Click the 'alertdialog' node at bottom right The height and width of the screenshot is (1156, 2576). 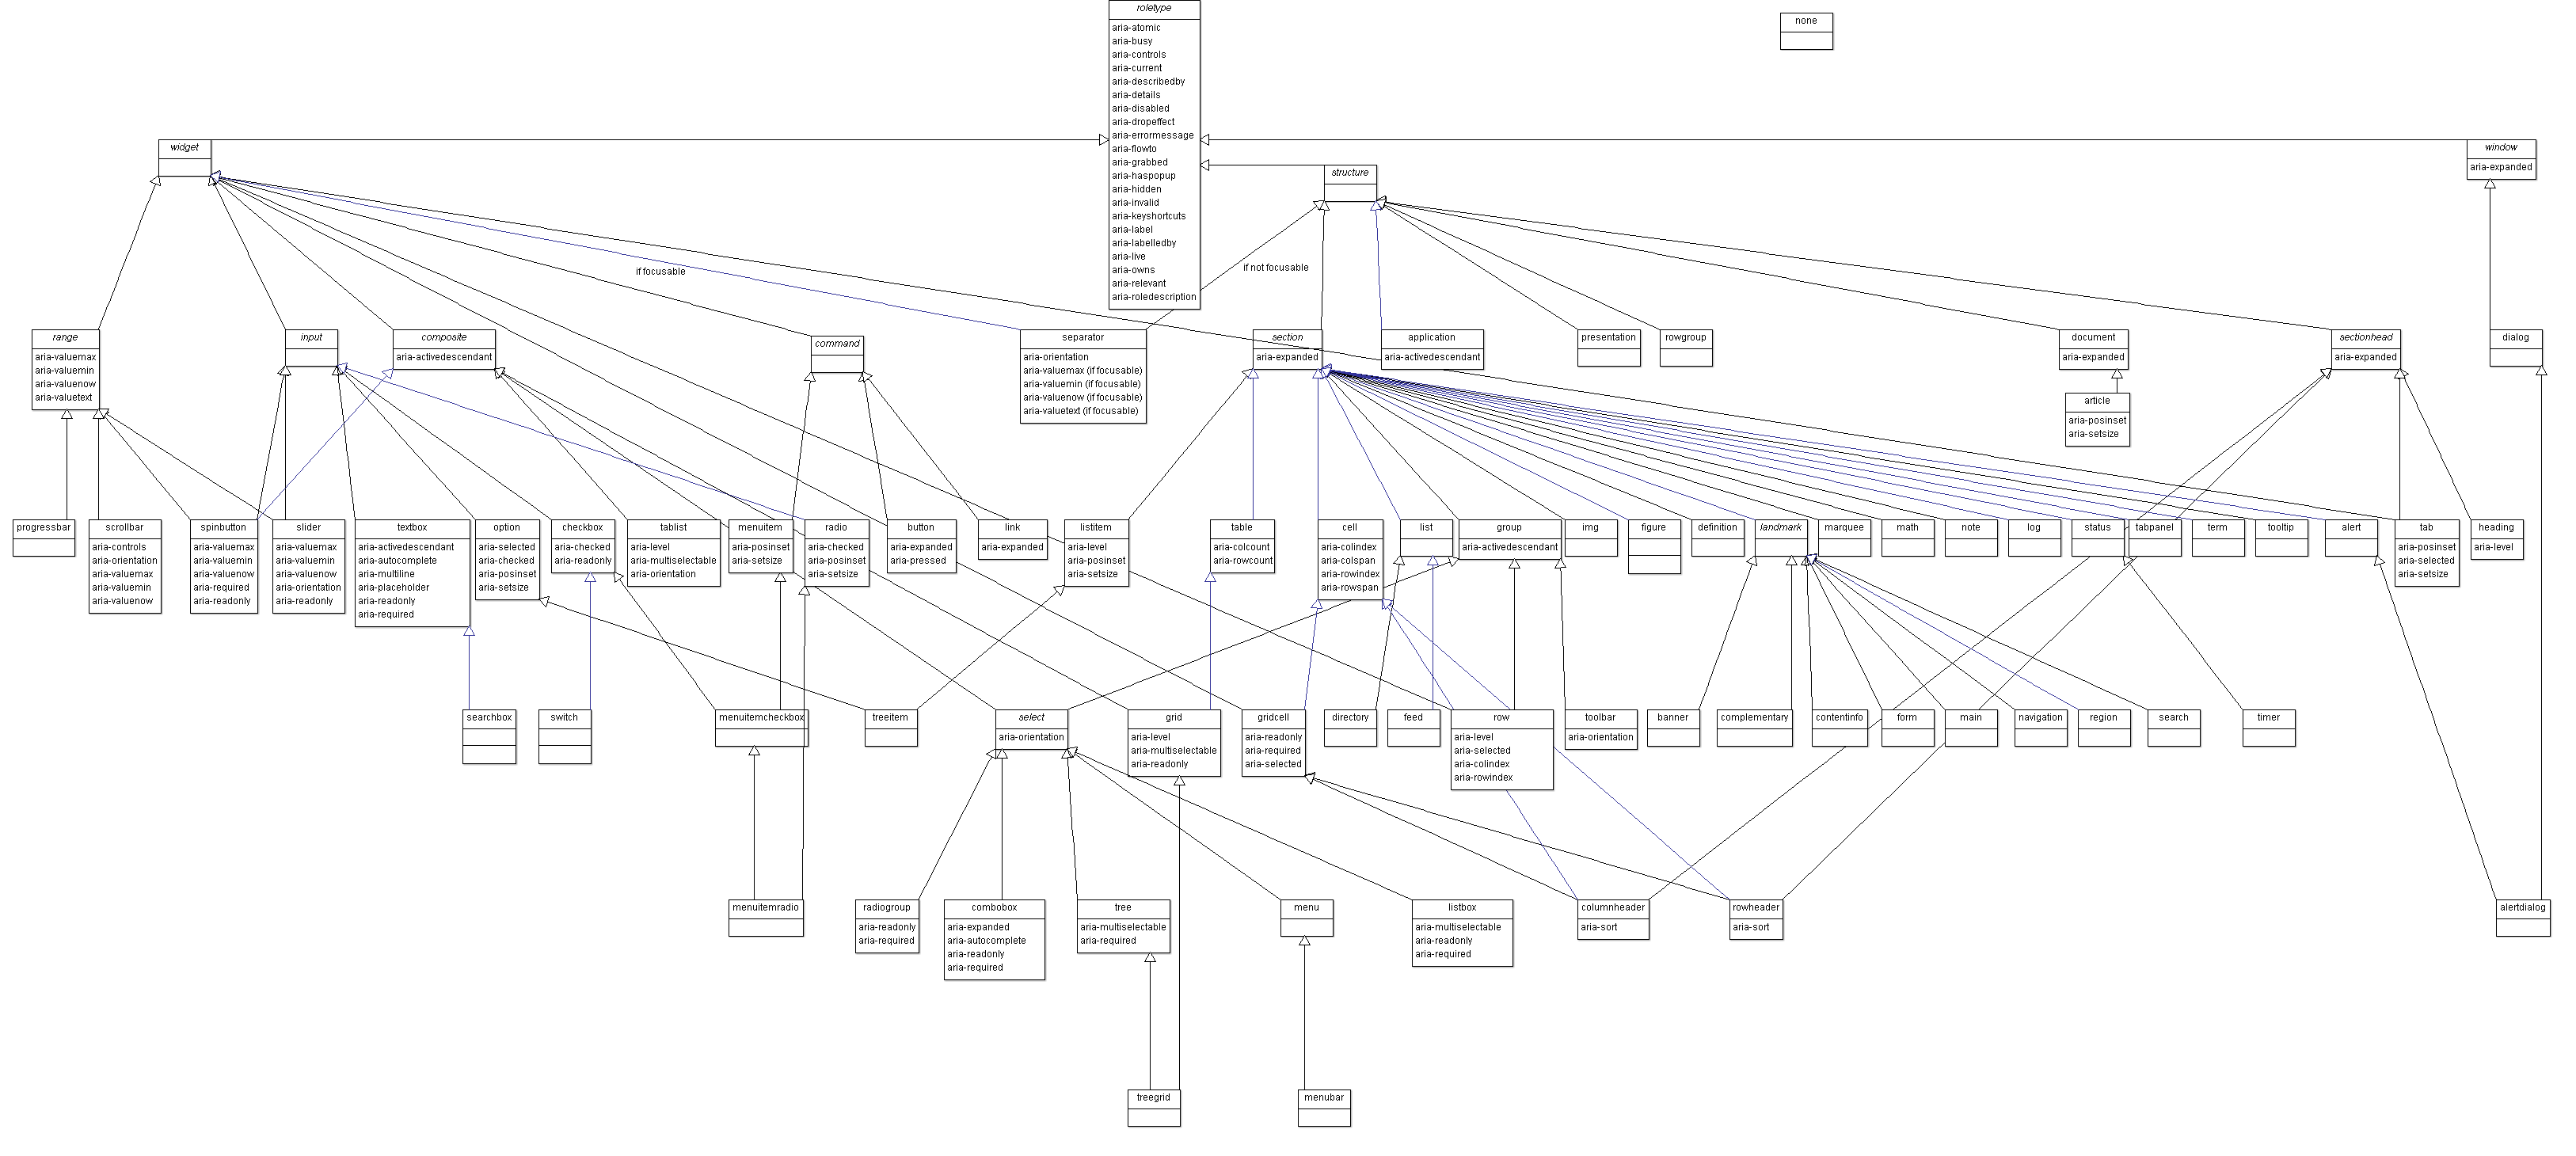[2524, 919]
